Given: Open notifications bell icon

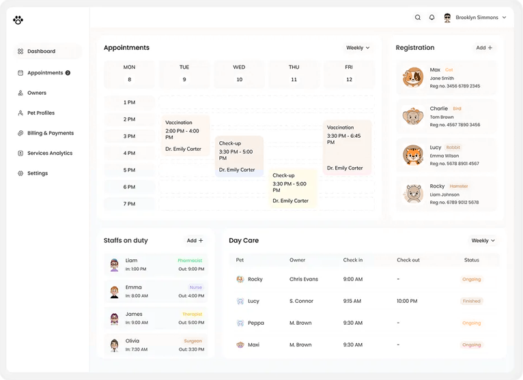Looking at the screenshot, I should tap(432, 18).
